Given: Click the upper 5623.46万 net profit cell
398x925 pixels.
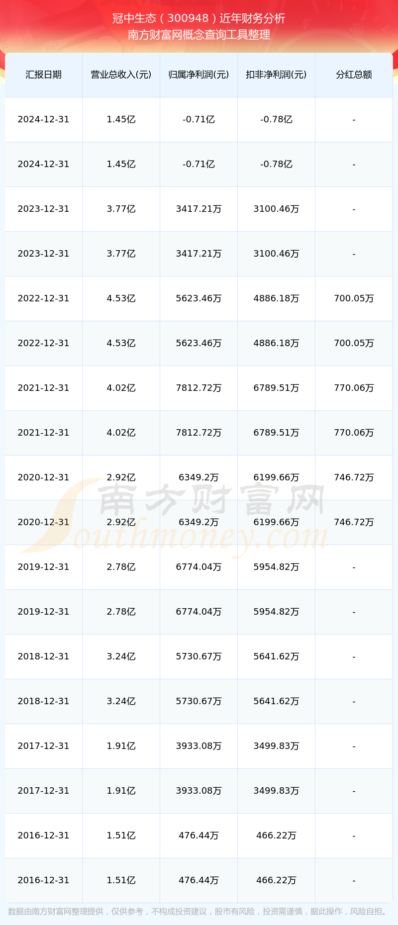Looking at the screenshot, I should pyautogui.click(x=199, y=298).
